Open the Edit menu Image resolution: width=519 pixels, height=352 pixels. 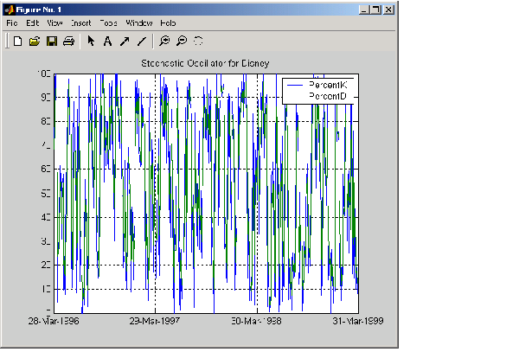click(33, 23)
